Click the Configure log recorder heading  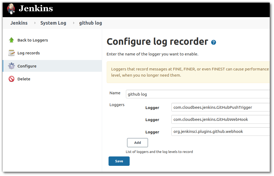[x=157, y=42]
